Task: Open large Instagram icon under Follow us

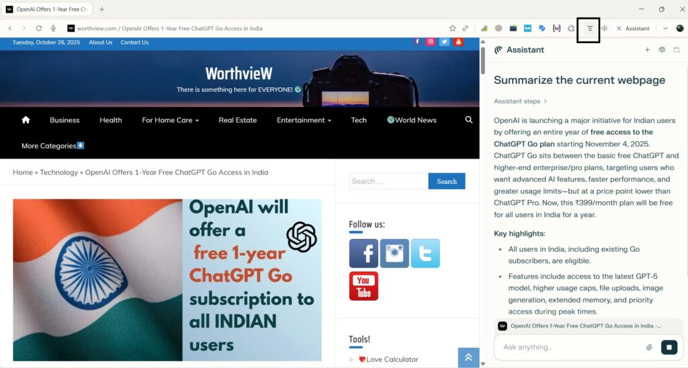Action: (x=394, y=254)
